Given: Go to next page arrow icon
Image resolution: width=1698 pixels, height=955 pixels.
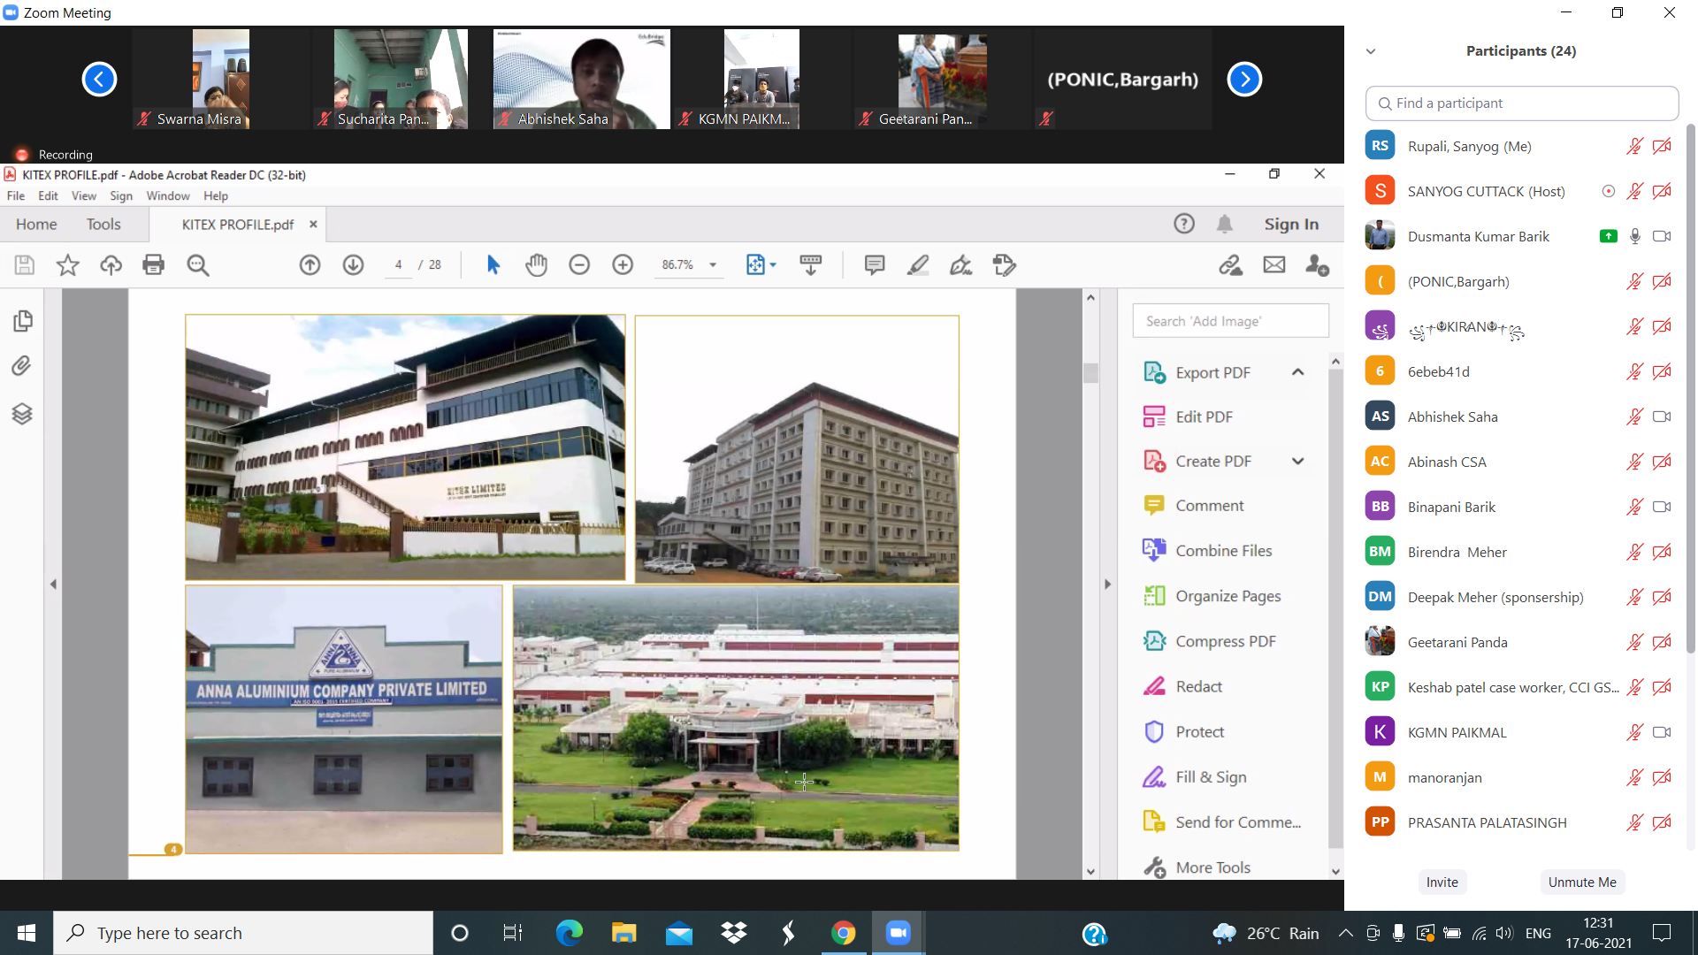Looking at the screenshot, I should pyautogui.click(x=353, y=264).
